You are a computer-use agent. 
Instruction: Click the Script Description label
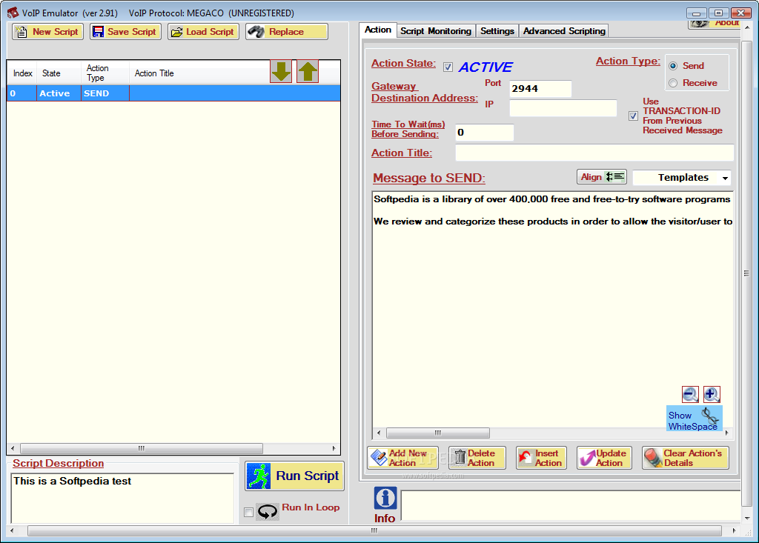click(x=58, y=464)
